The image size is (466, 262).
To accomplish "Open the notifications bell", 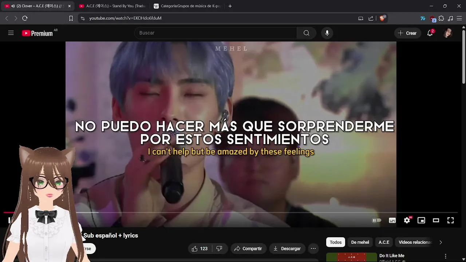I will coord(430,33).
